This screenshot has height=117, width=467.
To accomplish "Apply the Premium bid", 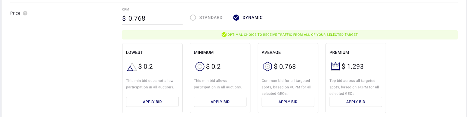I will tap(356, 102).
